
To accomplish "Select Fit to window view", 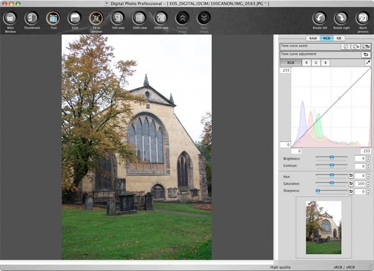I will (96, 18).
